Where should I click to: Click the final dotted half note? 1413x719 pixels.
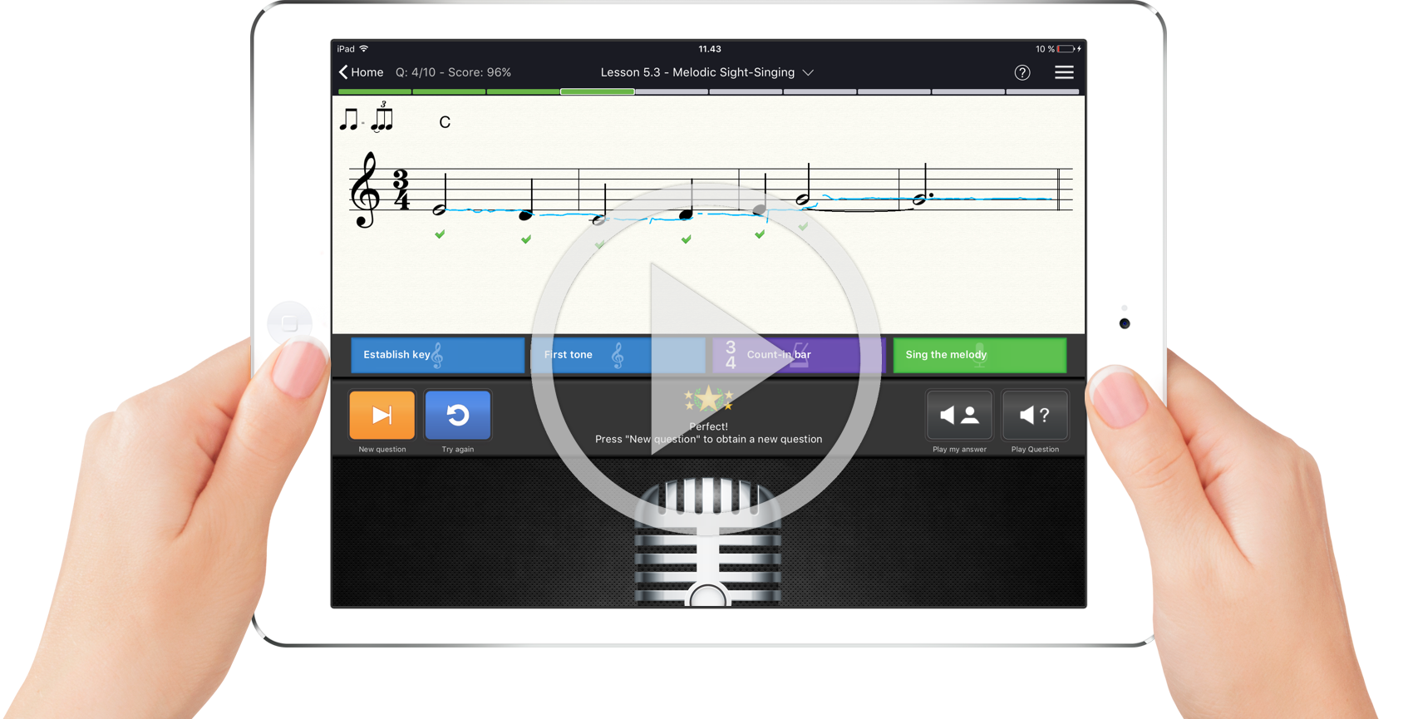point(920,199)
